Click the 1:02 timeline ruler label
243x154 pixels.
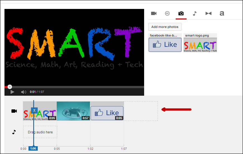pyautogui.click(x=90, y=149)
